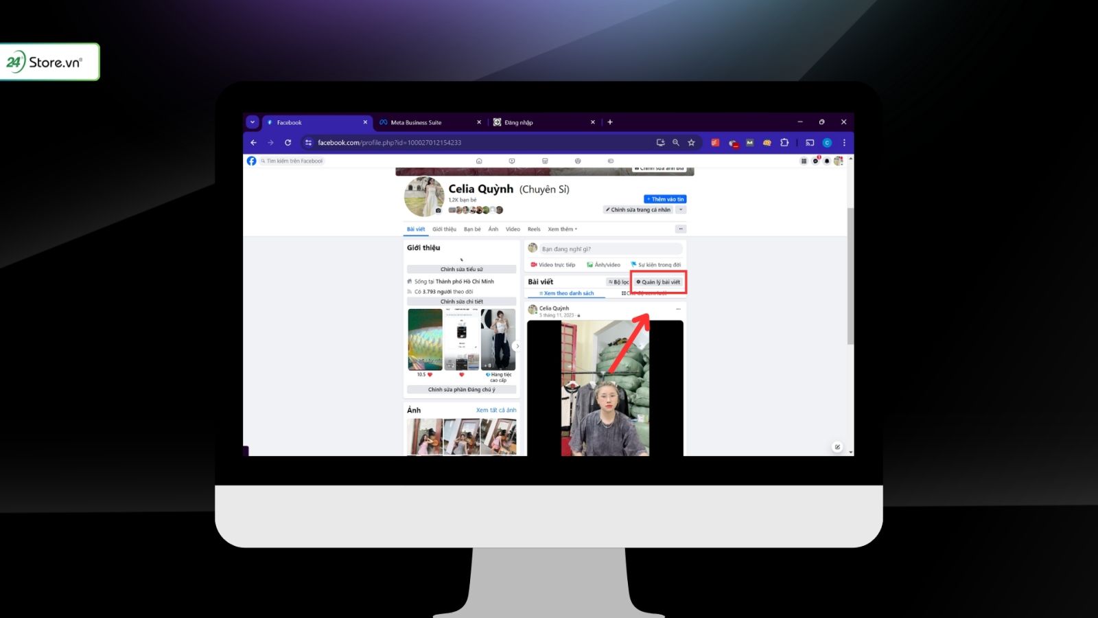The width and height of the screenshot is (1098, 618).
Task: Open Facebook notifications bell
Action: pyautogui.click(x=827, y=161)
